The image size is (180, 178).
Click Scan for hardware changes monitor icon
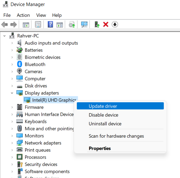coord(84,24)
